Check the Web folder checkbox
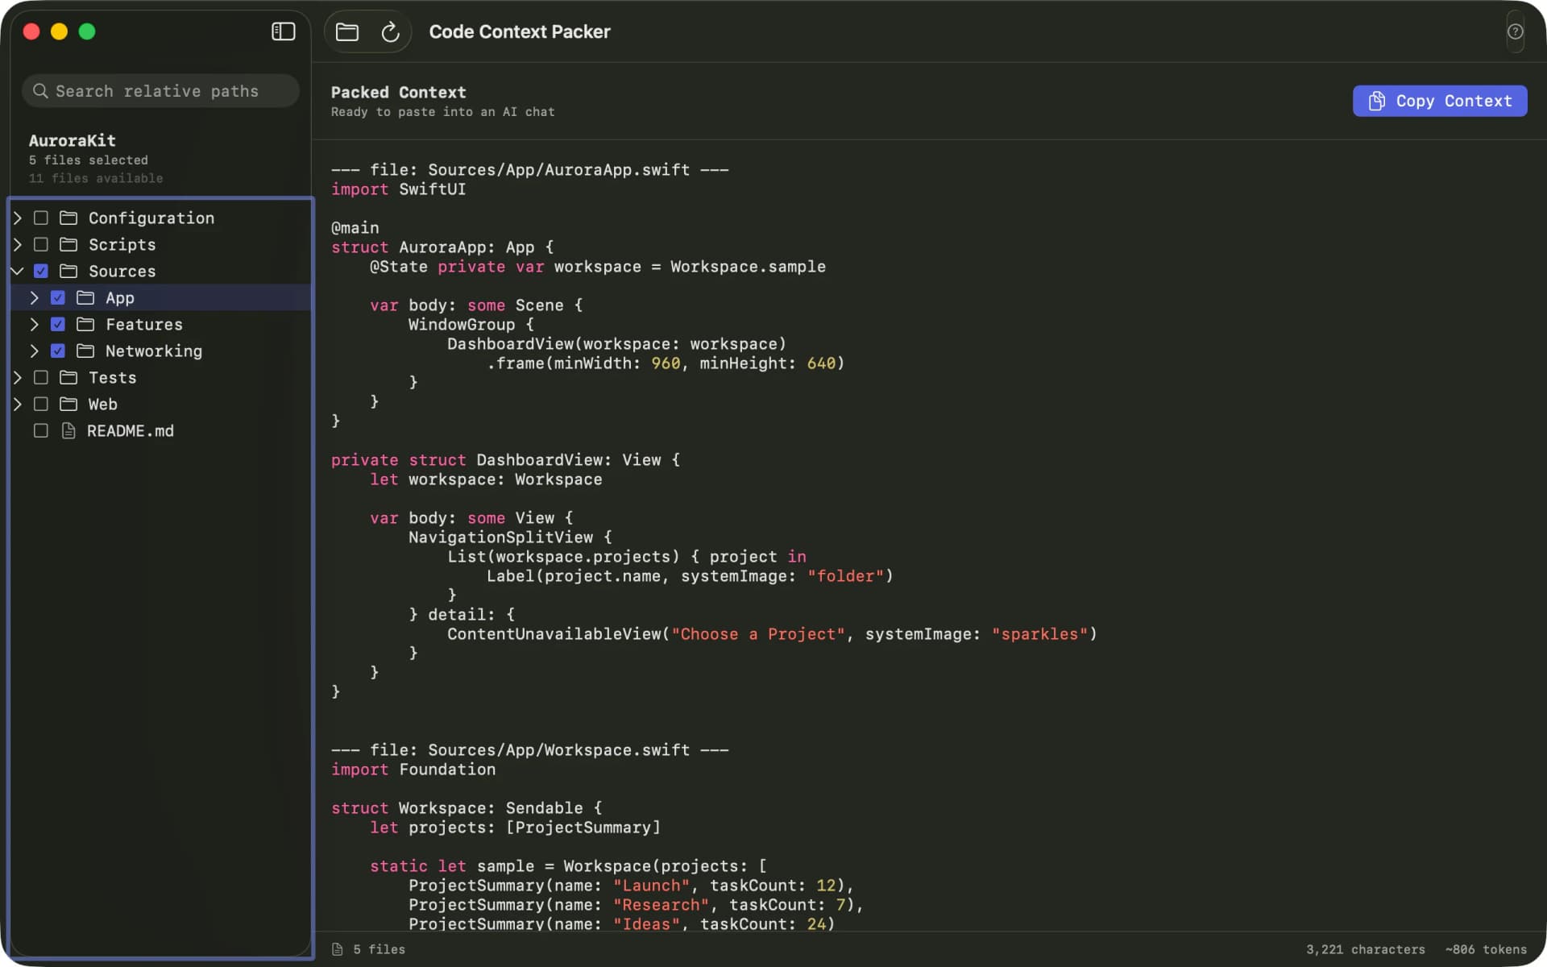The height and width of the screenshot is (967, 1547). click(41, 404)
